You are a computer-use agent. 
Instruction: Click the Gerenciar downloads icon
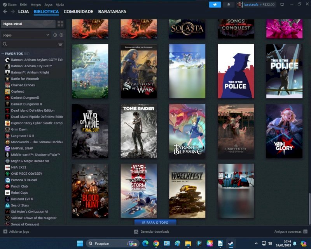coord(136,231)
